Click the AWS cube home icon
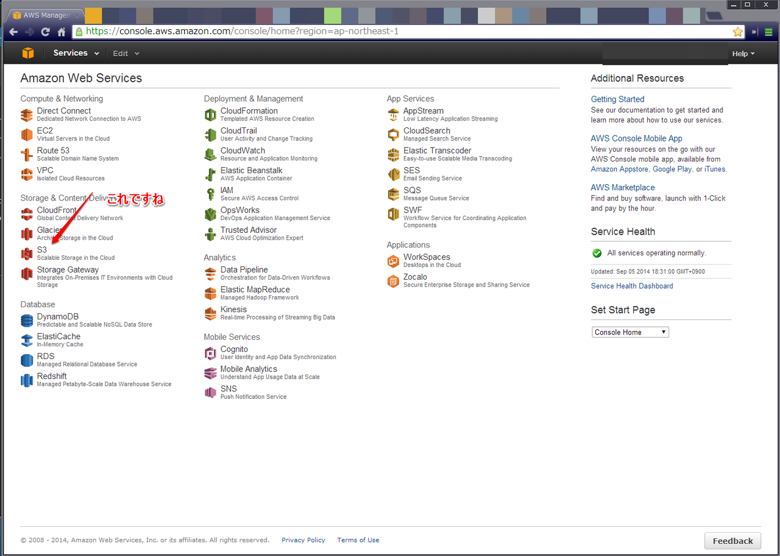This screenshot has height=556, width=780. 28,53
